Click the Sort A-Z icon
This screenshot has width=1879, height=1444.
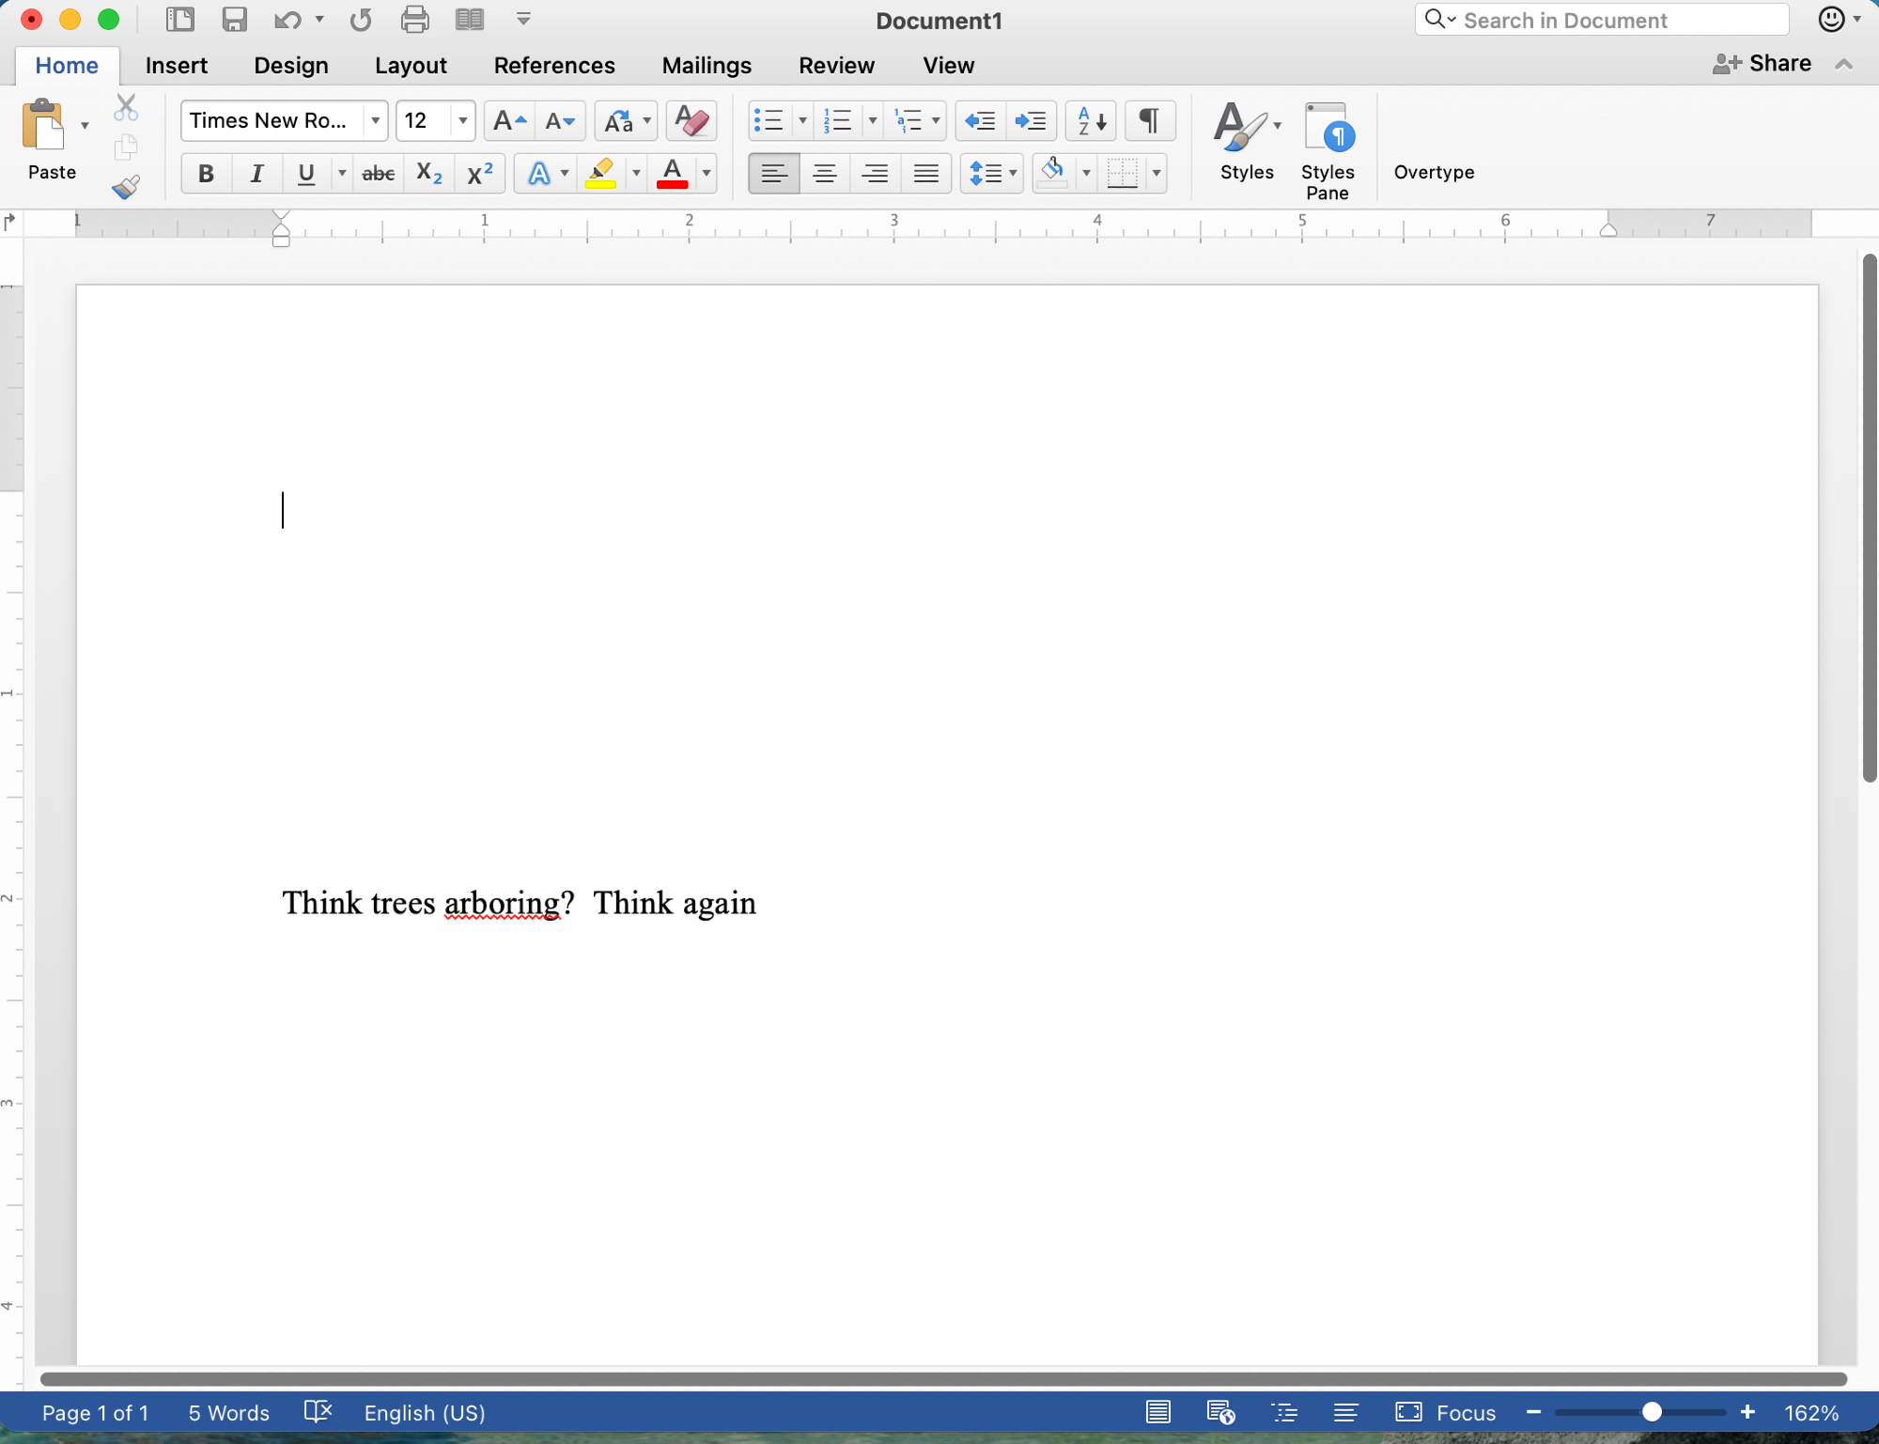[1091, 121]
